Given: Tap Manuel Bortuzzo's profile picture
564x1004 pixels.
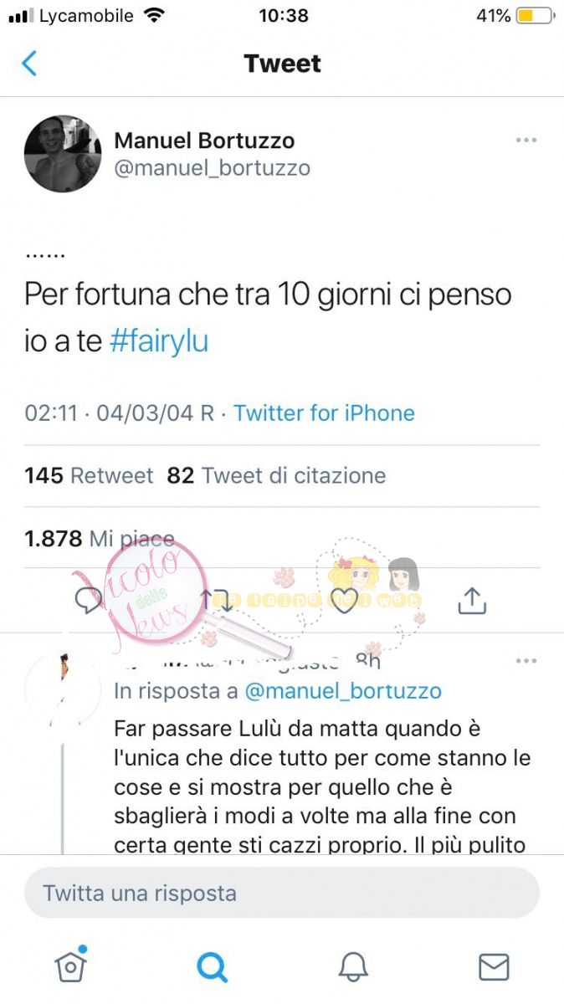Looking at the screenshot, I should tap(63, 154).
